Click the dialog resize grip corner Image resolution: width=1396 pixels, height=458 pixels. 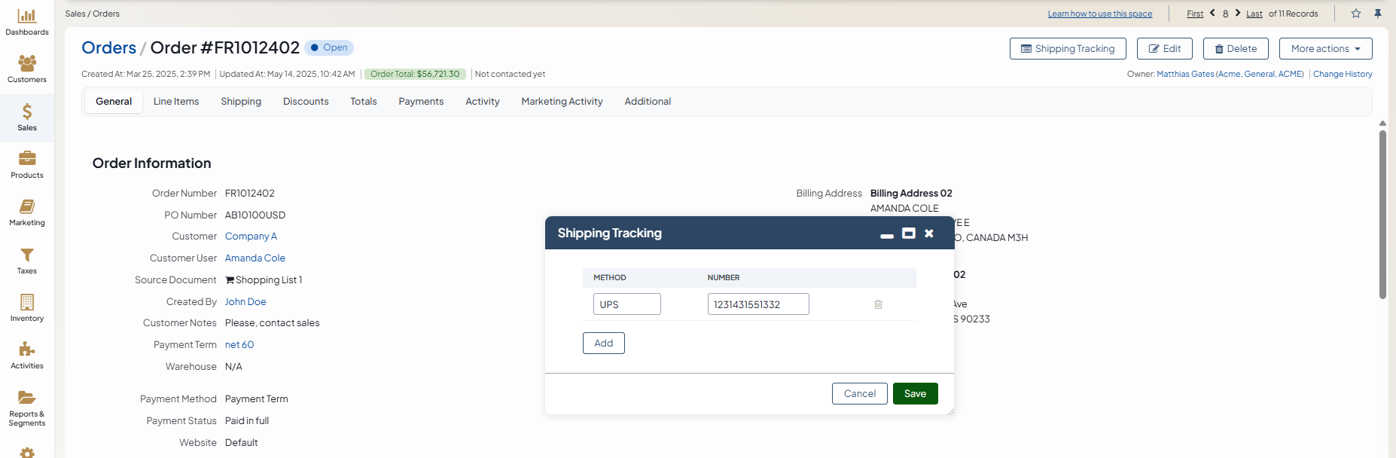pyautogui.click(x=950, y=411)
